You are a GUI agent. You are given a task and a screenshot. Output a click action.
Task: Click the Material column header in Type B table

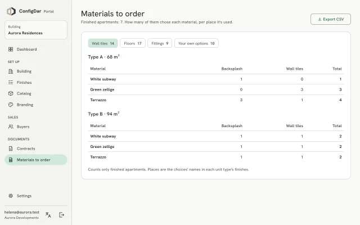click(x=98, y=125)
